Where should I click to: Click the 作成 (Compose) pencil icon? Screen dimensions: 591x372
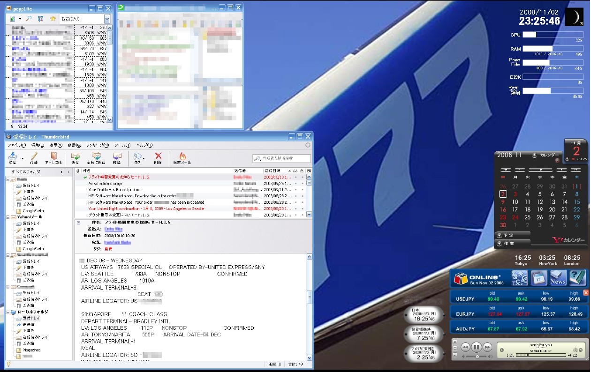(x=34, y=156)
